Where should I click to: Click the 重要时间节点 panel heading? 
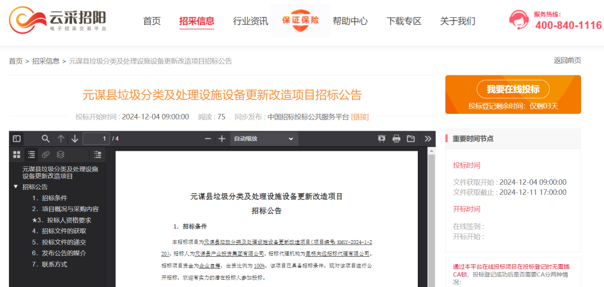click(x=473, y=138)
